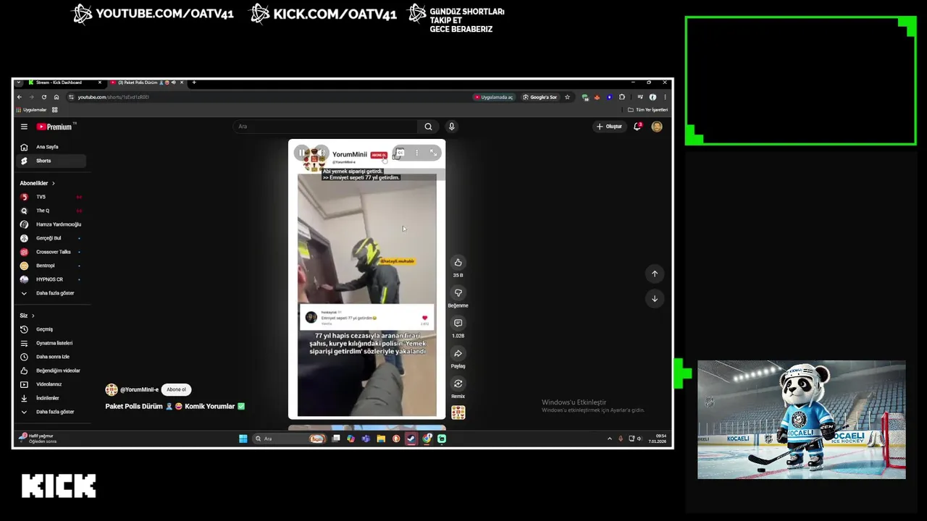Viewport: 927px width, 521px height.
Task: Expand Siz list with lower Daha fazla göster
Action: [51, 412]
